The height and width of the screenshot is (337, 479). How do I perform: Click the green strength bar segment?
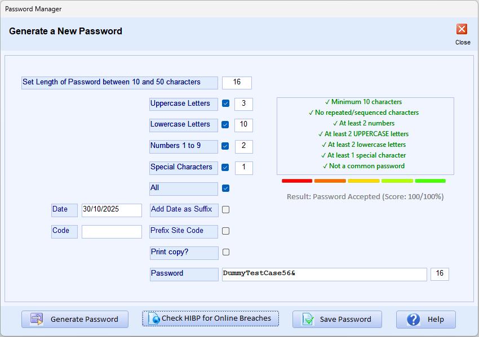(431, 181)
